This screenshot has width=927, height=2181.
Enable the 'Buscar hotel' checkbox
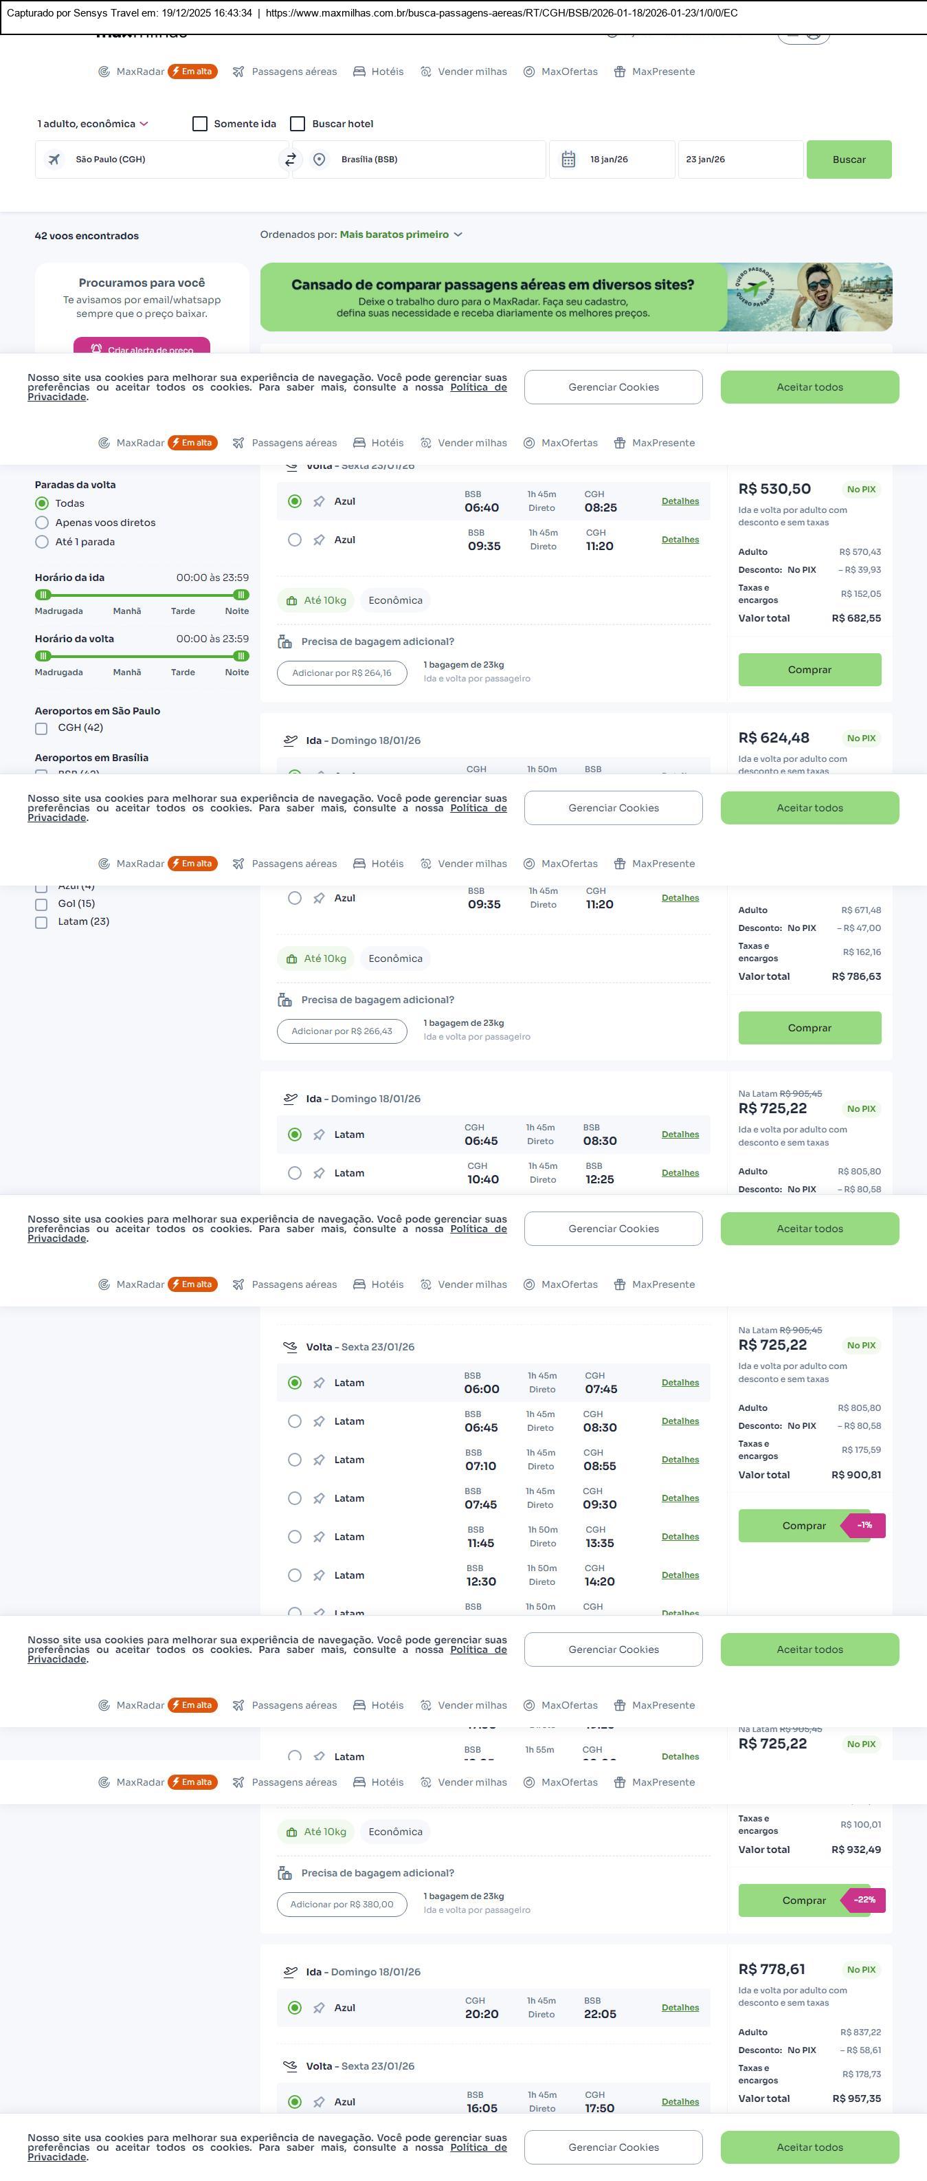(298, 124)
